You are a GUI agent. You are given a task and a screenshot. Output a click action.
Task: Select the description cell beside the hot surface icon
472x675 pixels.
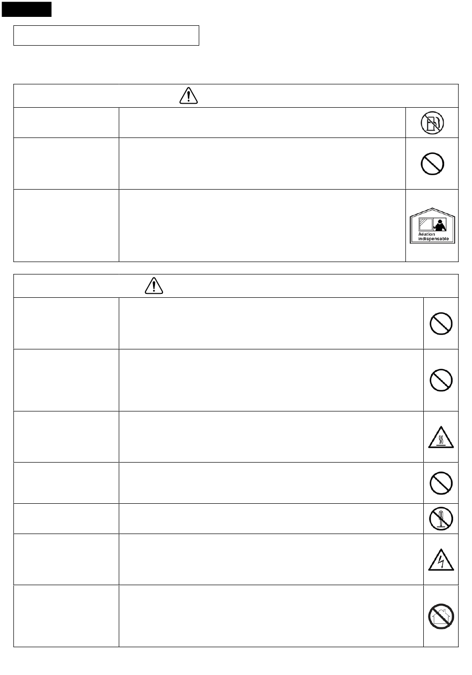coord(271,437)
